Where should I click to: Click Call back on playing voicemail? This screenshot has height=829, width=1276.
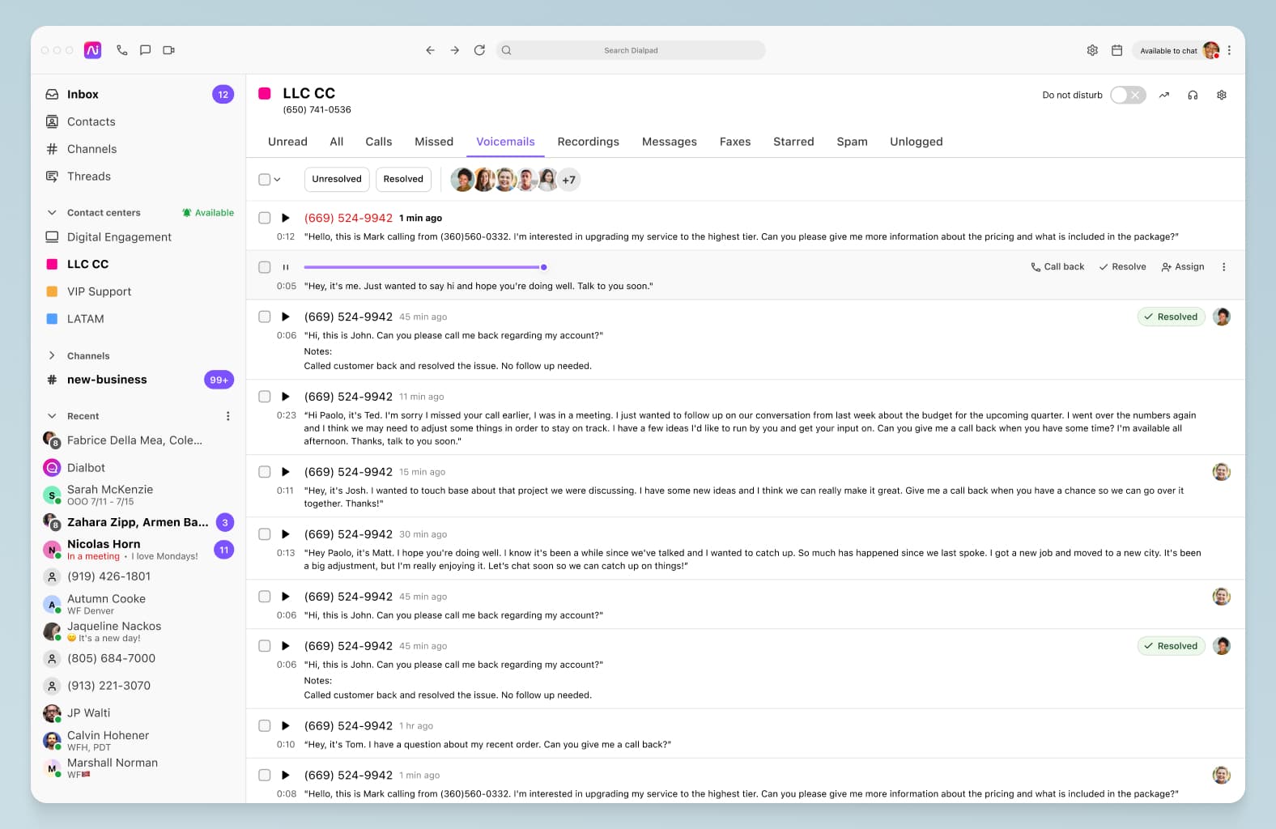1057,267
